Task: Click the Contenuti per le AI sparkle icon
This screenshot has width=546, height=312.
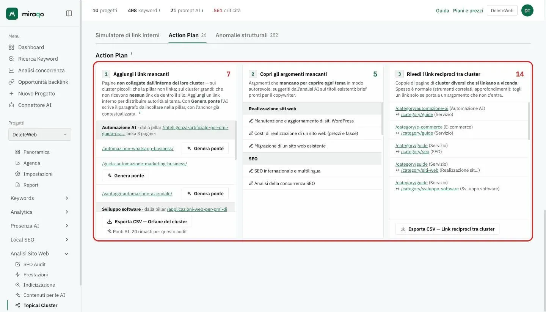Action: point(17,295)
